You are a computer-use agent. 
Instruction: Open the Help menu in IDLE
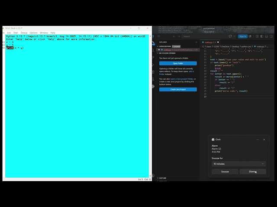tap(53, 33)
